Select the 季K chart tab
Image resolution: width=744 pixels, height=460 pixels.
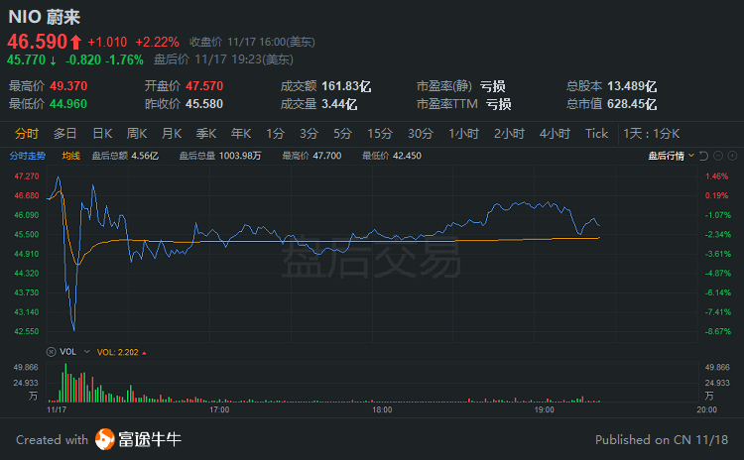point(206,134)
